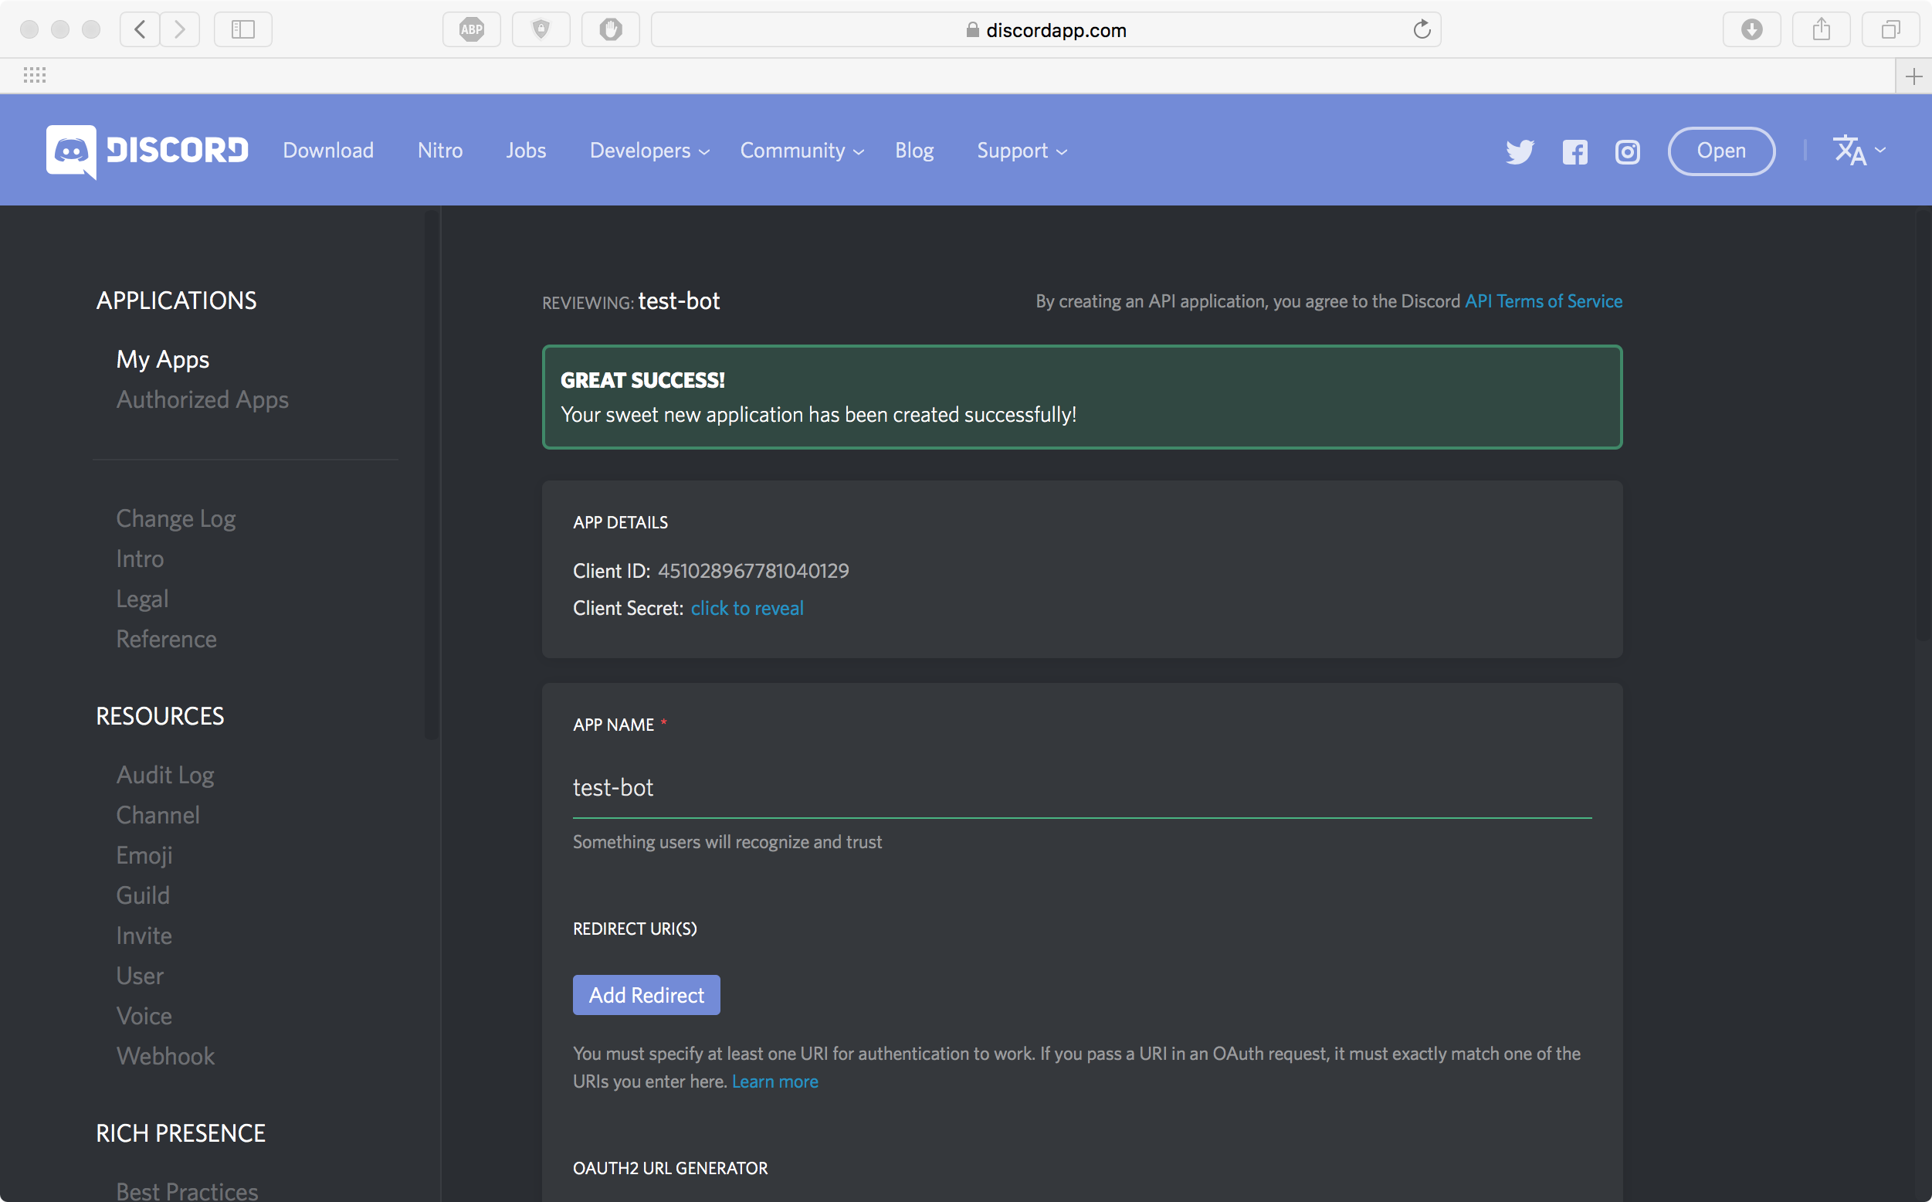Show Safari sidebar icon

pyautogui.click(x=243, y=30)
